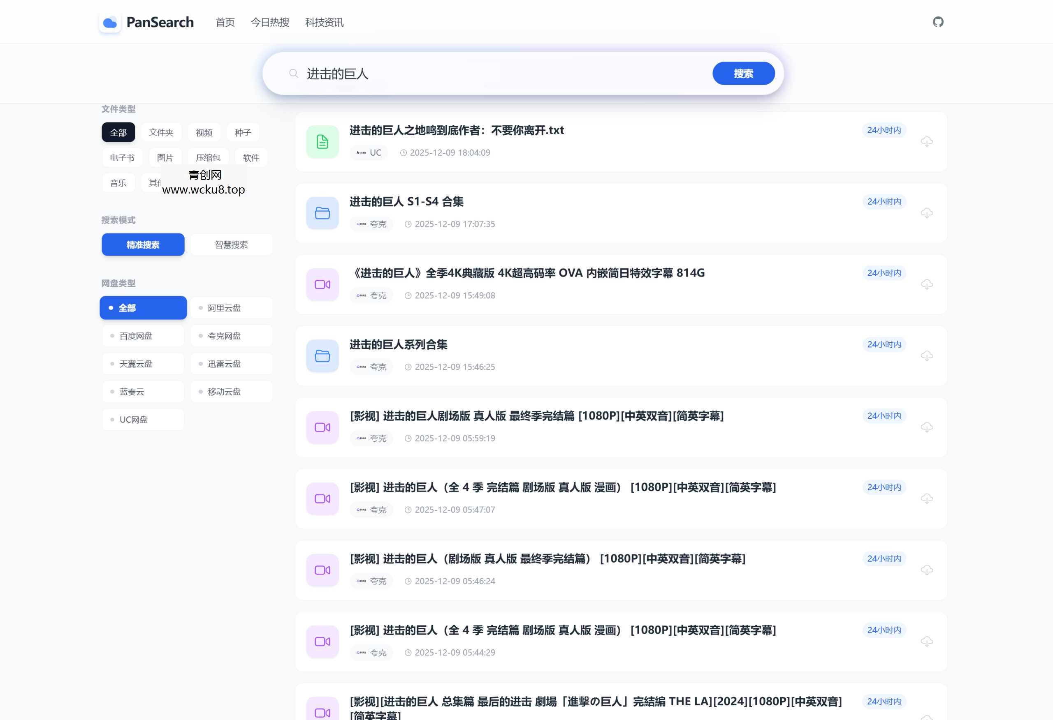Click the text file icon on first result

coord(322,141)
